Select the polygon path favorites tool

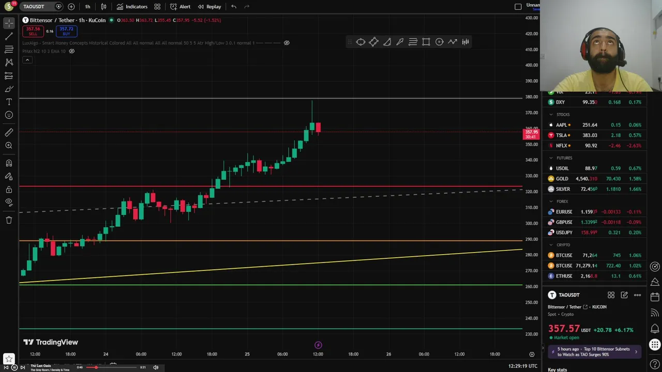(x=373, y=42)
